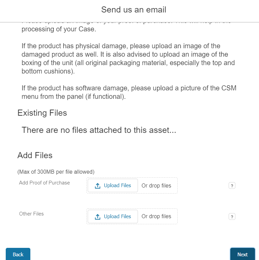This screenshot has width=259, height=260.
Task: Click the 'processing of your Case' text line
Action: click(x=59, y=29)
